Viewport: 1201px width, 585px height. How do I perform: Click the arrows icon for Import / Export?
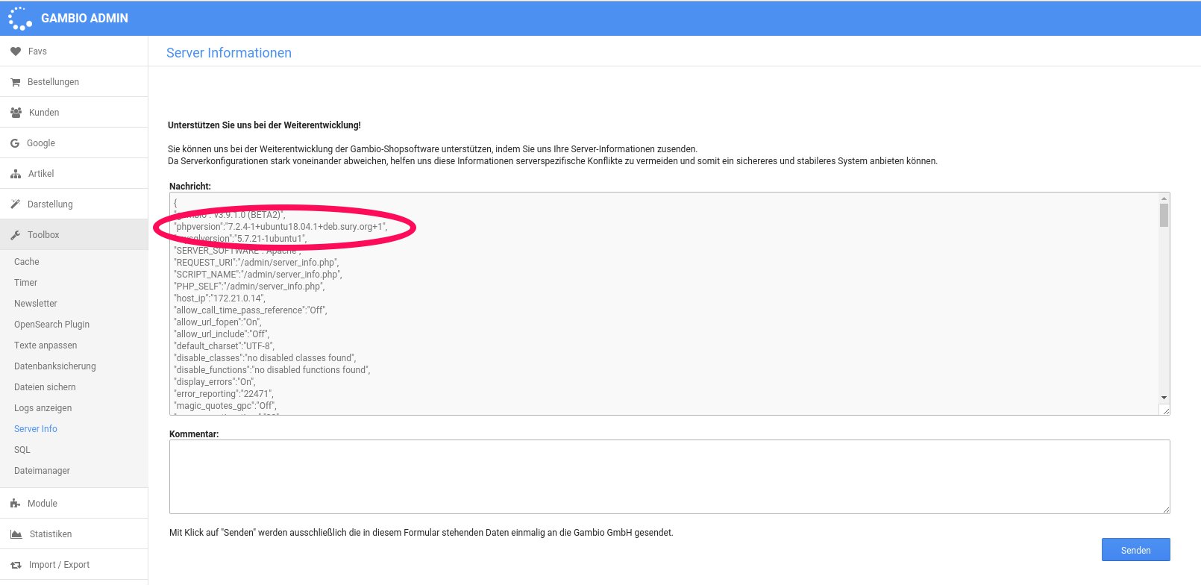tap(16, 565)
